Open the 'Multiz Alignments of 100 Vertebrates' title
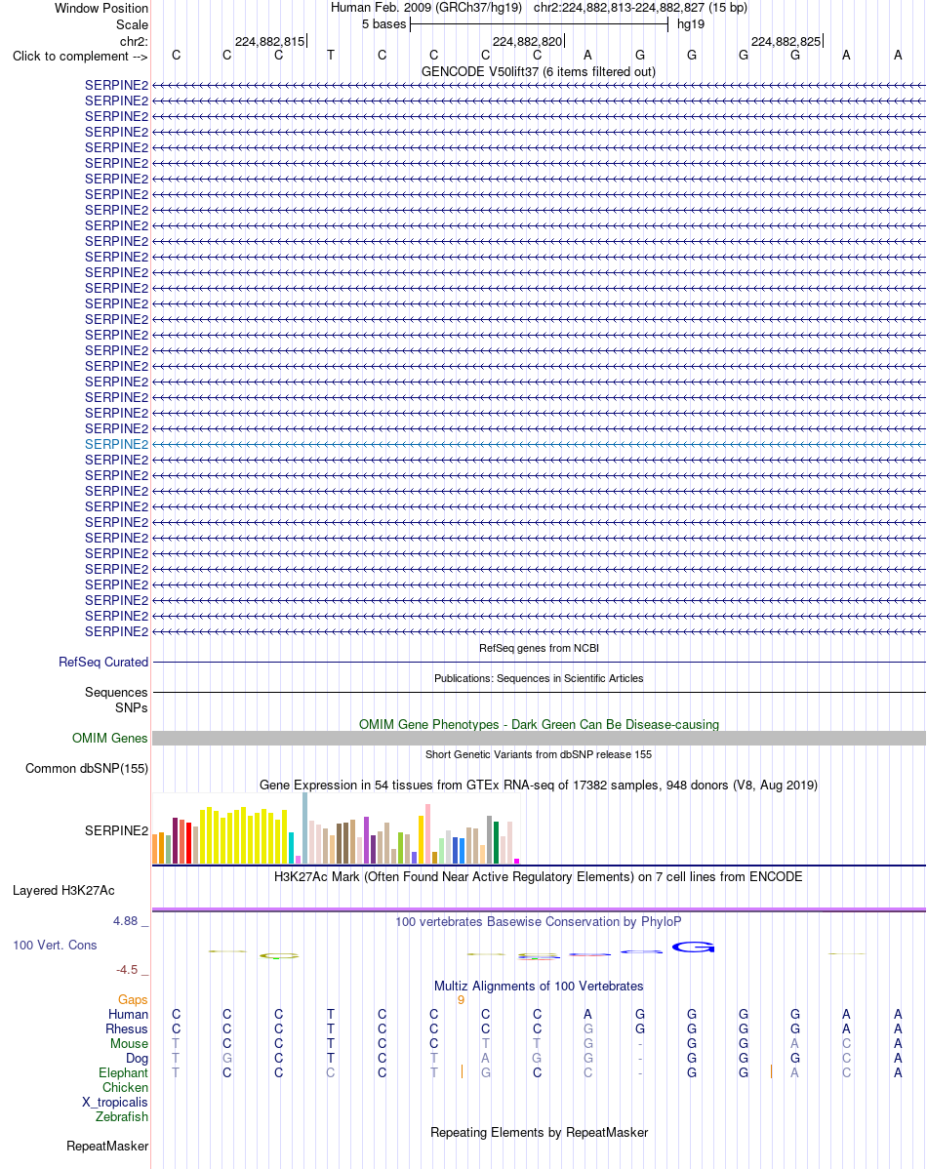The height and width of the screenshot is (1169, 927). (539, 987)
